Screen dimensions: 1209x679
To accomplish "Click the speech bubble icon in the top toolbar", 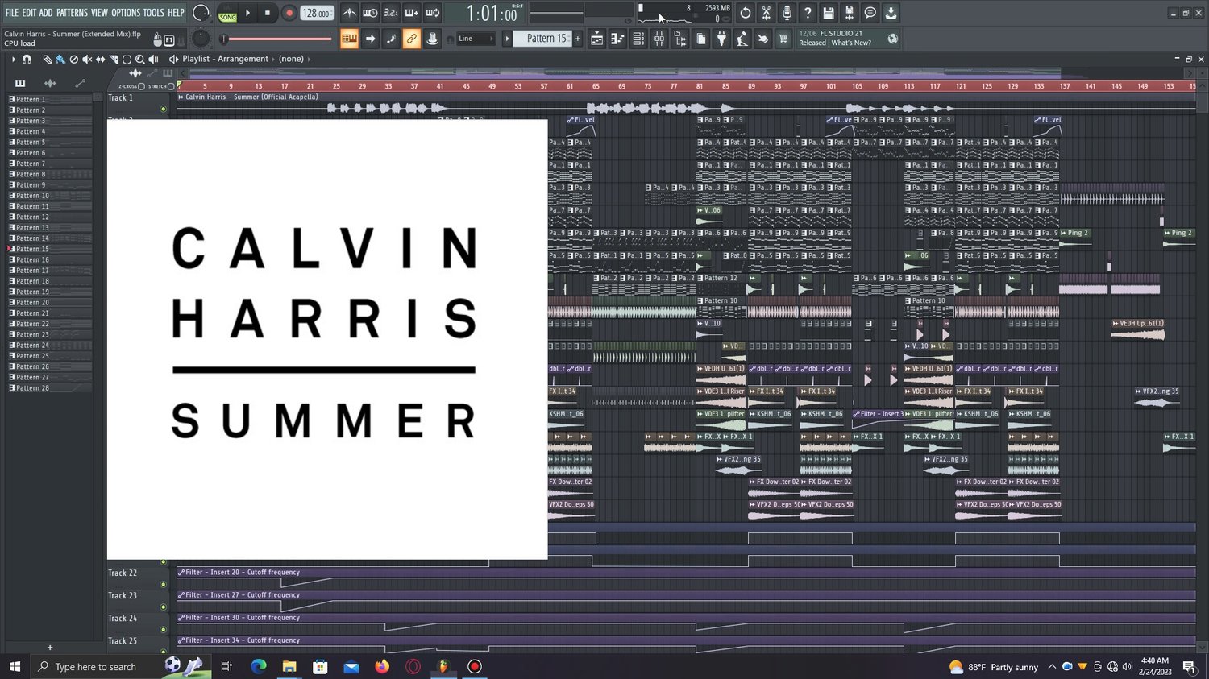I will coord(870,13).
